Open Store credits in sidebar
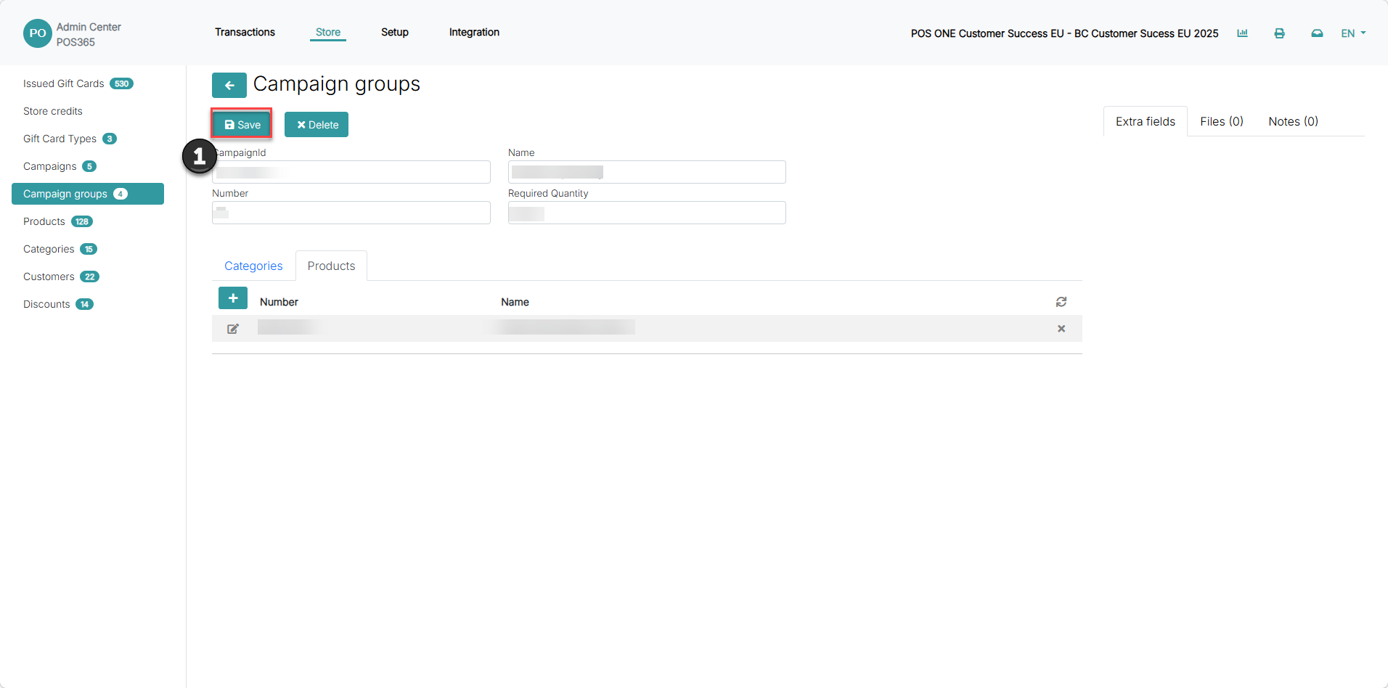 53,111
